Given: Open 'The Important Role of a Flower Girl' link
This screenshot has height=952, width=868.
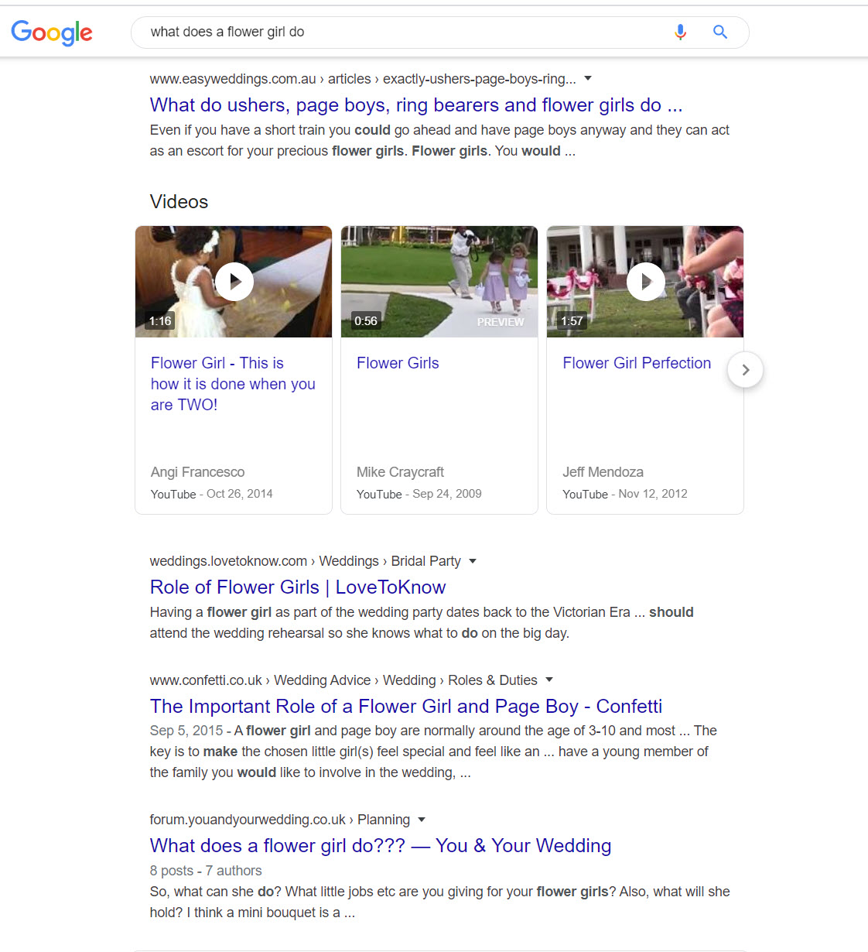Looking at the screenshot, I should [405, 707].
